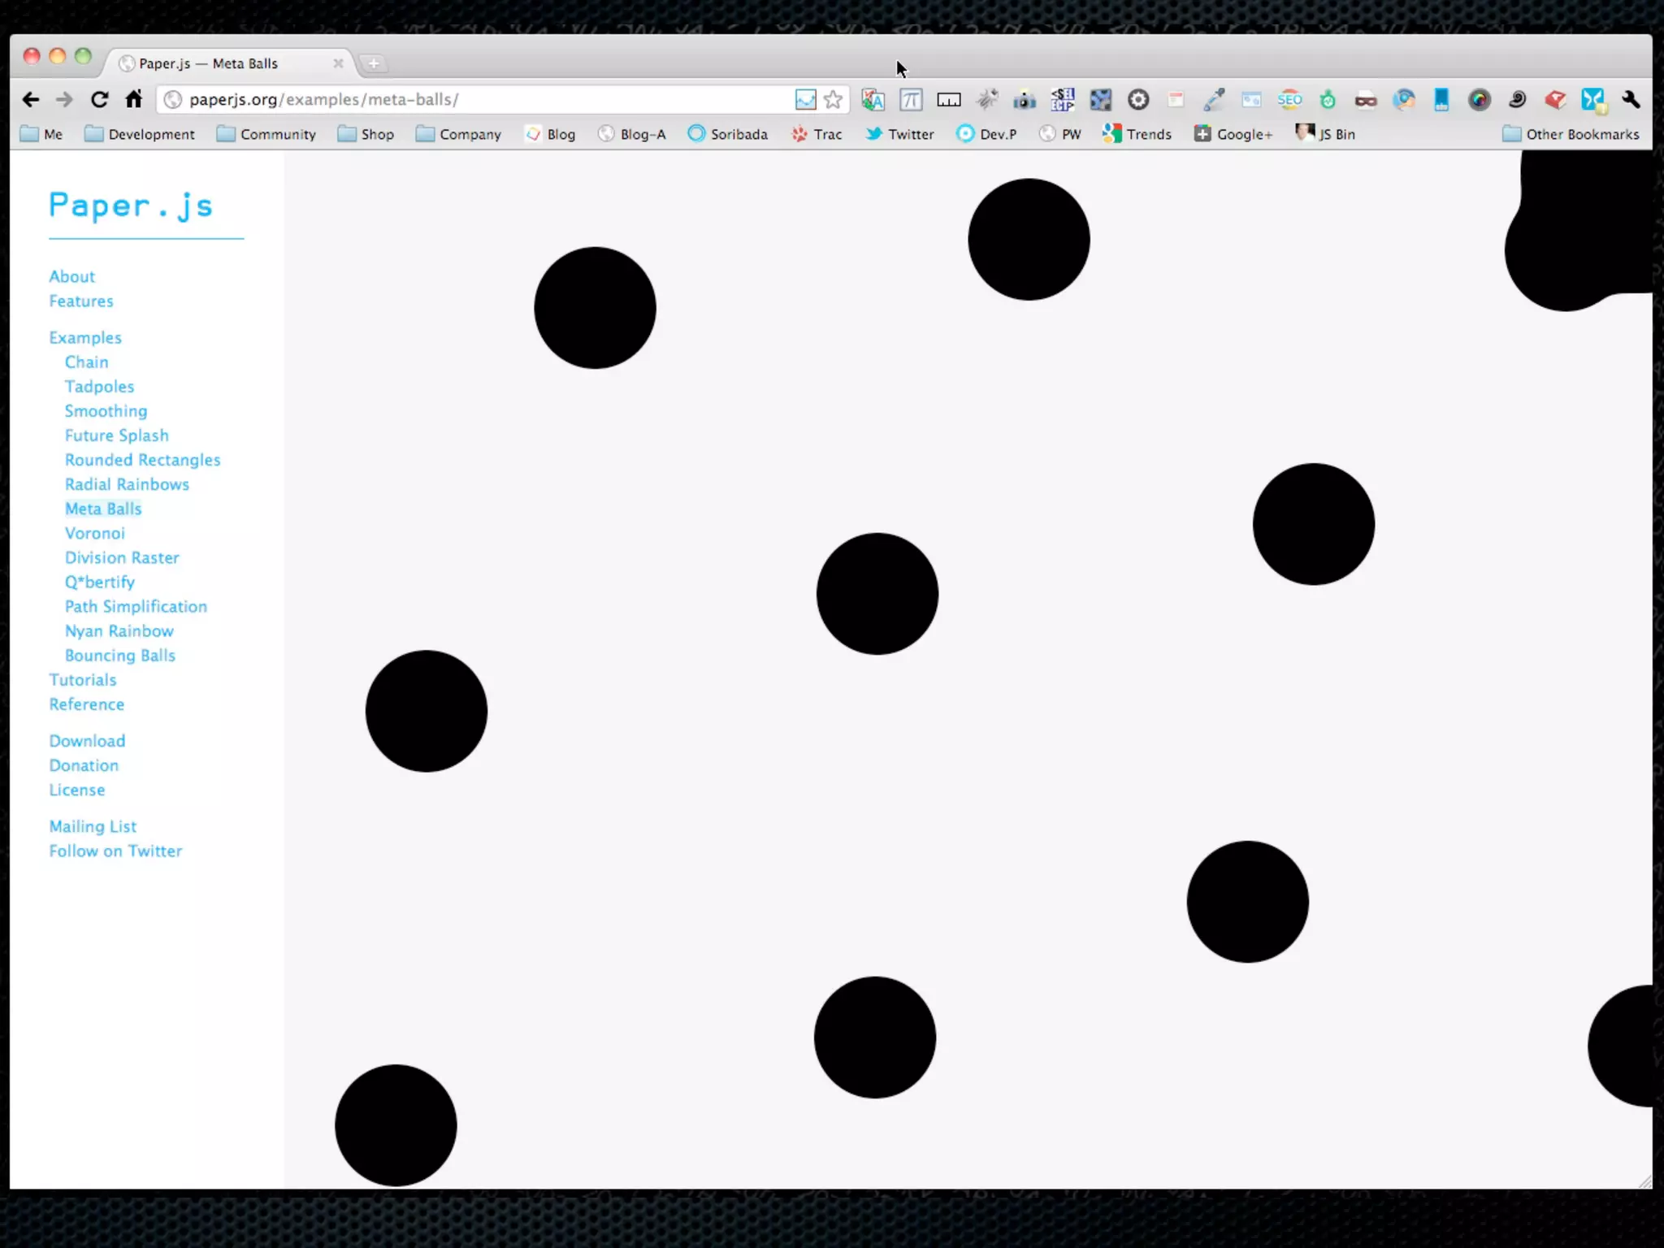
Task: Click the browser reload button
Action: coord(99,99)
